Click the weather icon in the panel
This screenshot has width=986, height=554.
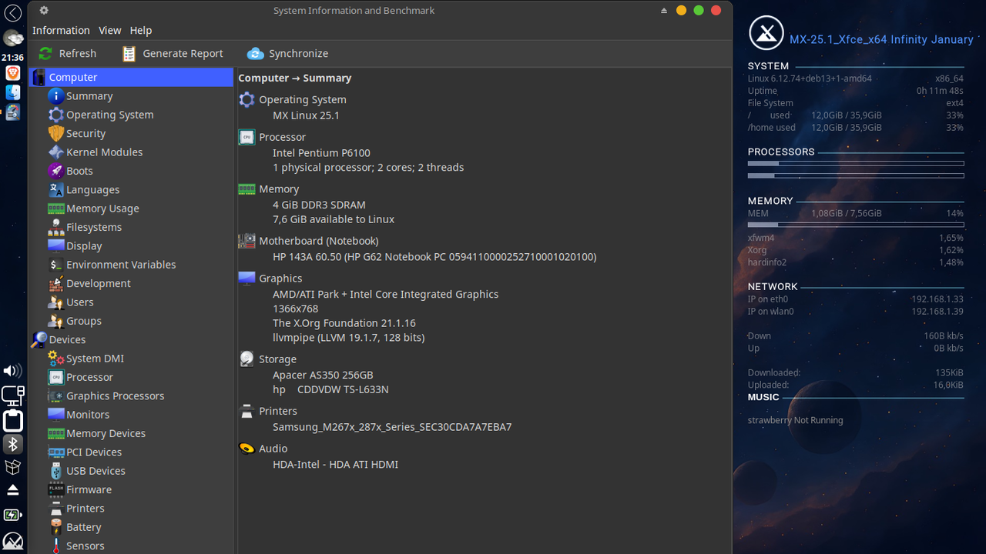click(12, 38)
